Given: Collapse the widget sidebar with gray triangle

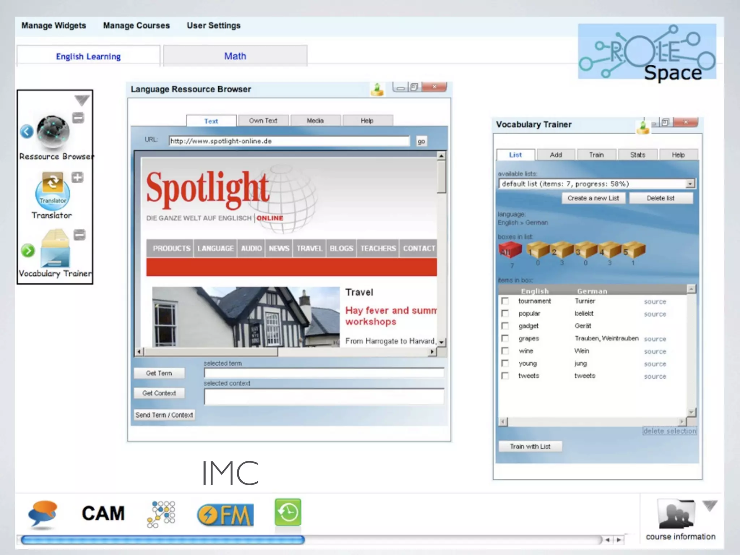Looking at the screenshot, I should 82,100.
